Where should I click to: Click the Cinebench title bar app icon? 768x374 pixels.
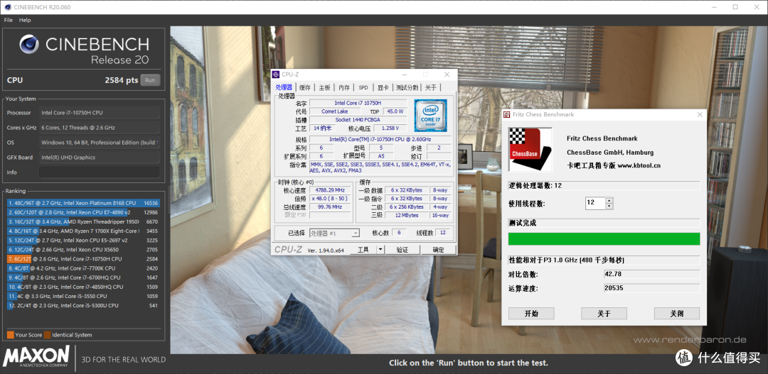[x=7, y=7]
